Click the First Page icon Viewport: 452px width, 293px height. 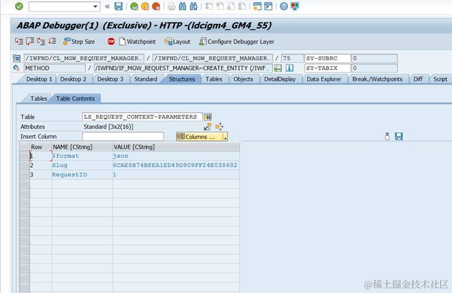click(x=209, y=6)
